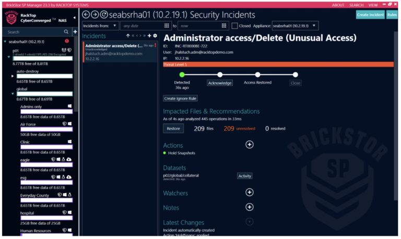Click the refresh icon beside the appliance title
This screenshot has width=401, height=239.
pyautogui.click(x=103, y=15)
